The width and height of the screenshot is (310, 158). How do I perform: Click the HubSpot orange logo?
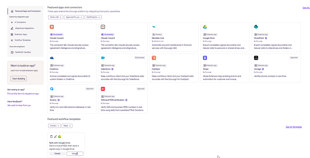tap(154, 58)
